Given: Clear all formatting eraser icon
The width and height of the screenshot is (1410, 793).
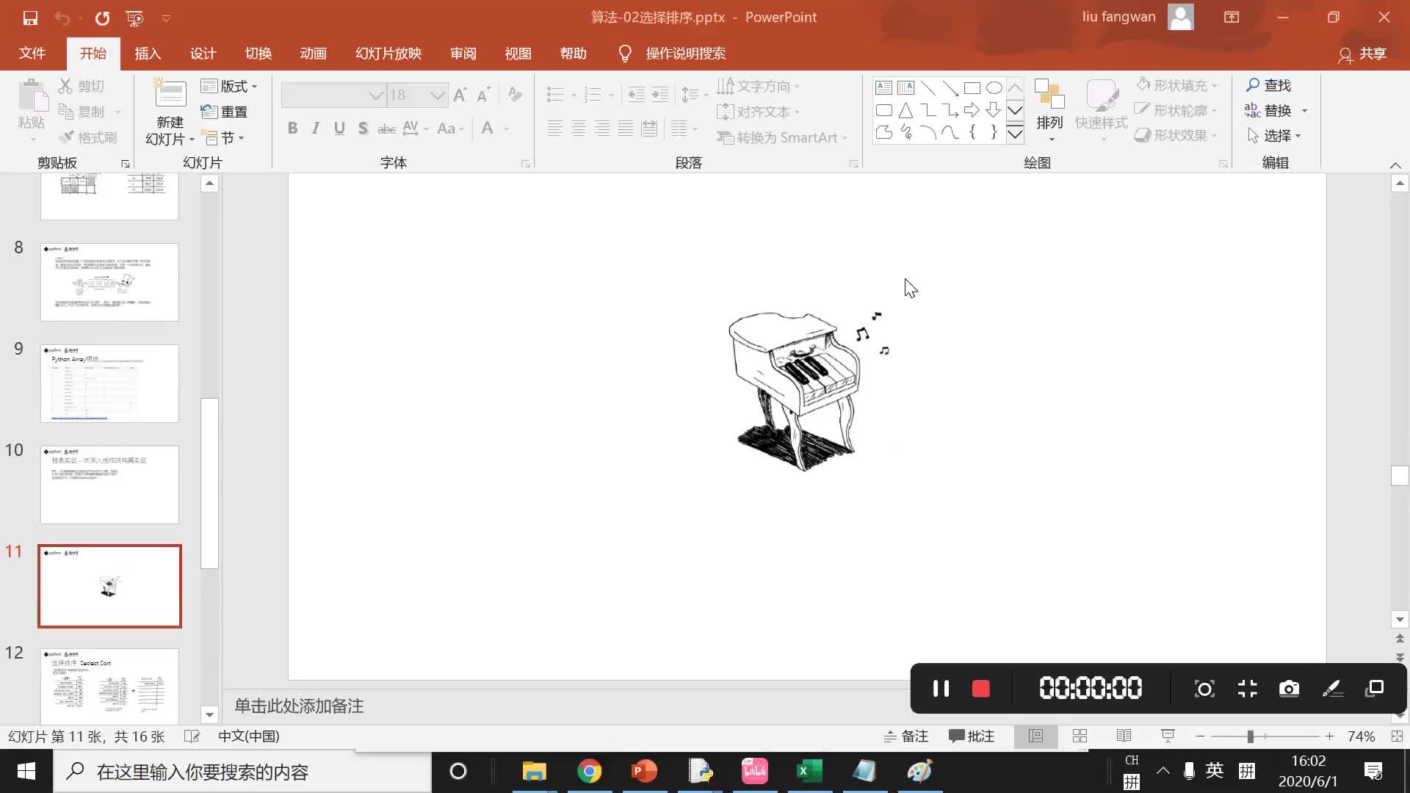Looking at the screenshot, I should pyautogui.click(x=515, y=95).
